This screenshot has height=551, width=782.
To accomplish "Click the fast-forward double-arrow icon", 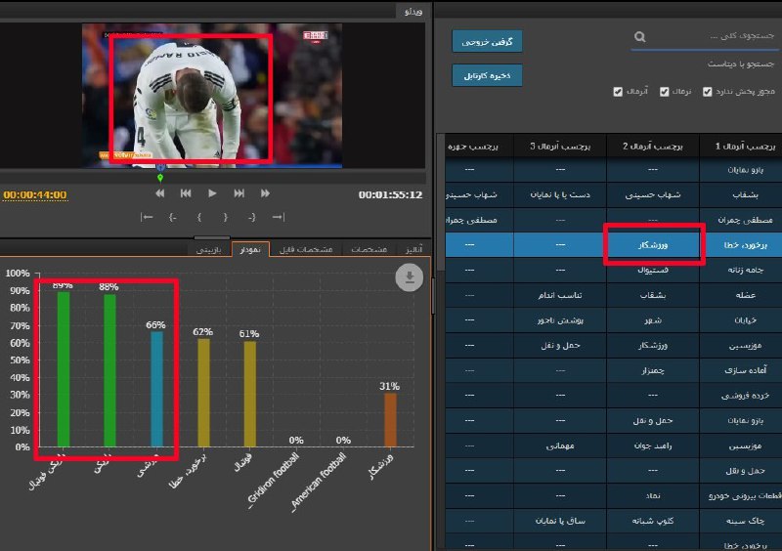I will click(264, 193).
